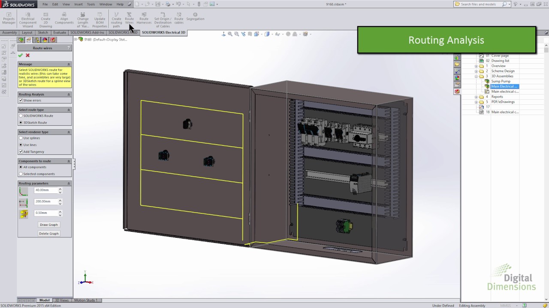Switch to the SOLIDWORKS Add-Ins tab
Viewport: 549px width, 308px height.
click(87, 33)
